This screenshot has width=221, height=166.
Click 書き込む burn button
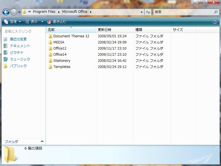(56, 22)
